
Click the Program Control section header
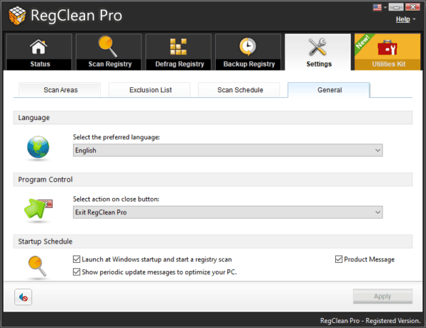(213, 180)
